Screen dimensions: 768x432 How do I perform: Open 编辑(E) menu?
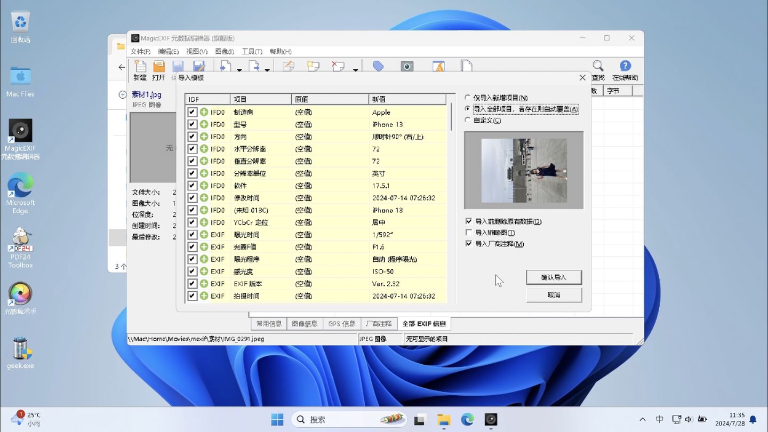coord(168,52)
